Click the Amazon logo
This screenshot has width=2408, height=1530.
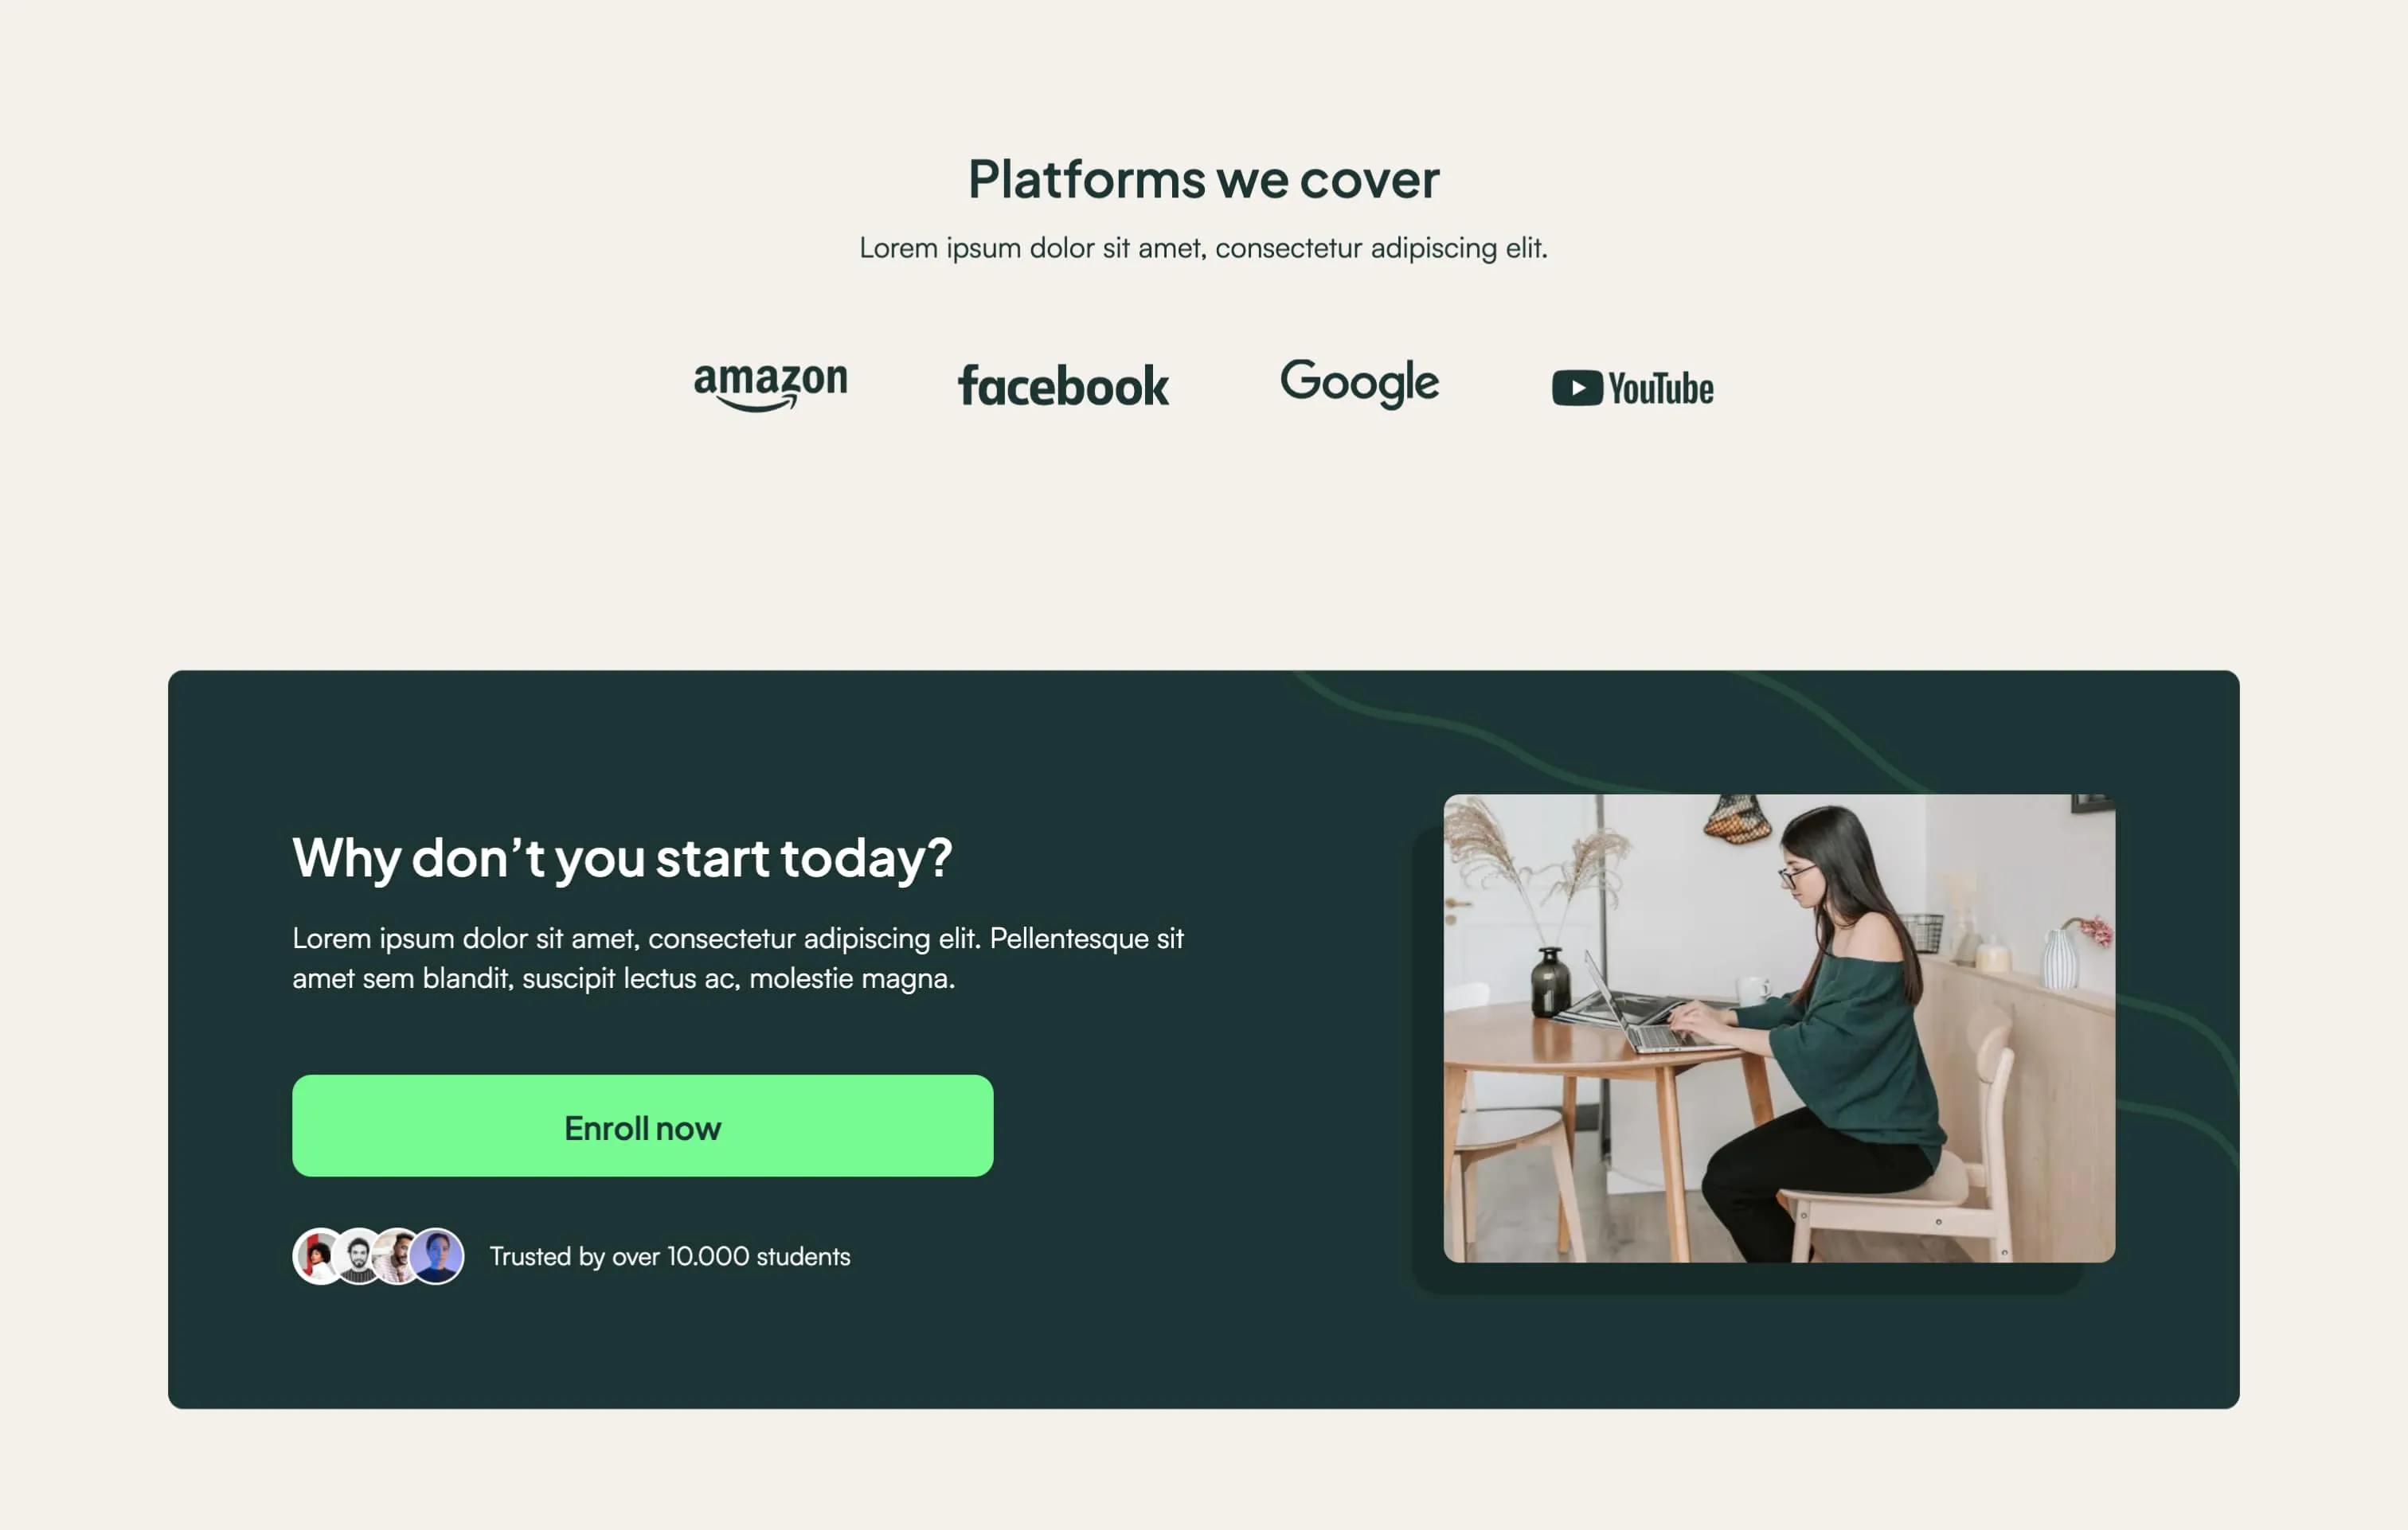click(770, 386)
